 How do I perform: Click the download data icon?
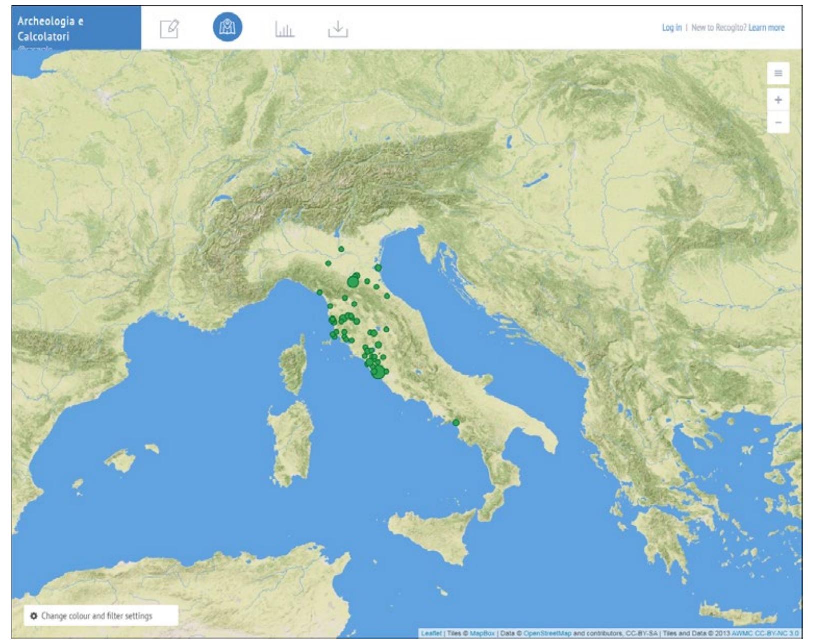[337, 29]
